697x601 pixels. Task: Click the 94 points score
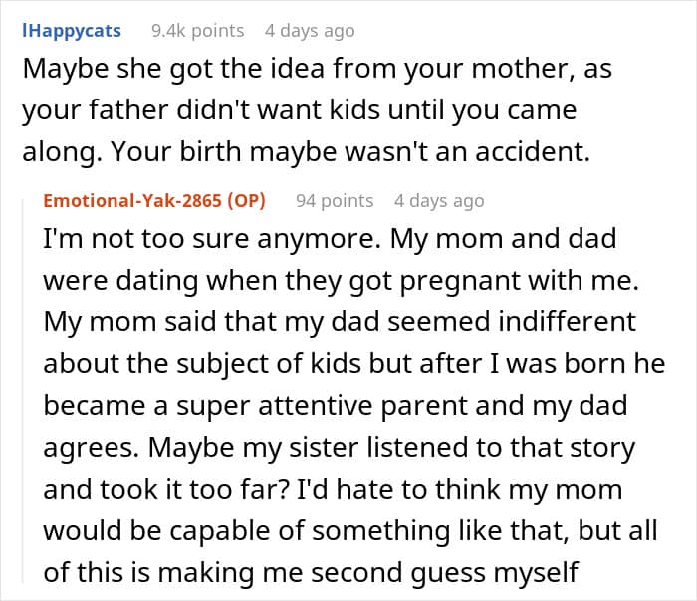[x=335, y=200]
